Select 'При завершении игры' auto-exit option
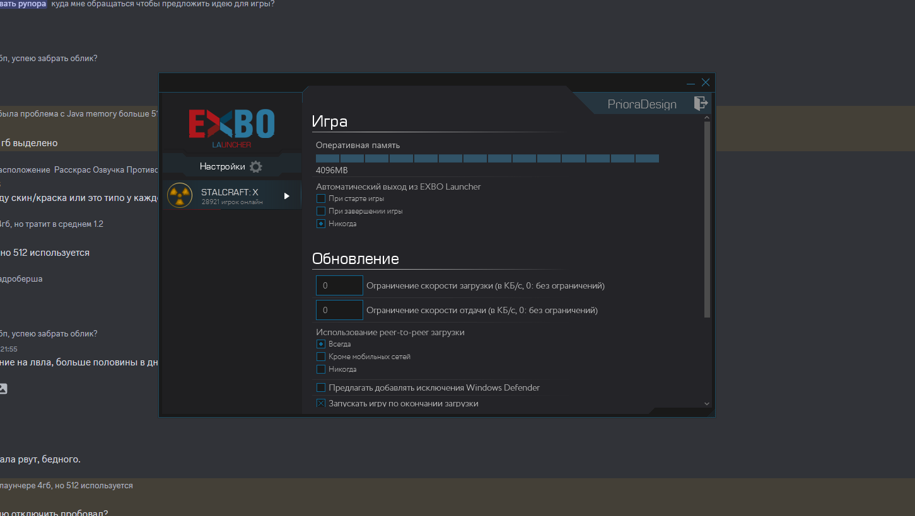 pyautogui.click(x=321, y=211)
